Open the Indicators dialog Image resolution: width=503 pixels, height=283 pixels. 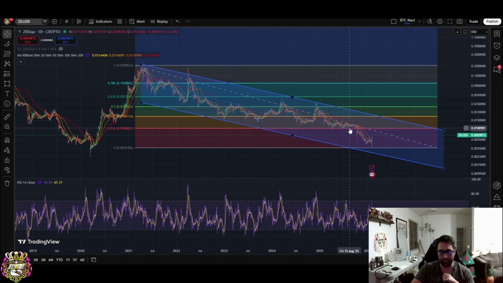click(100, 21)
